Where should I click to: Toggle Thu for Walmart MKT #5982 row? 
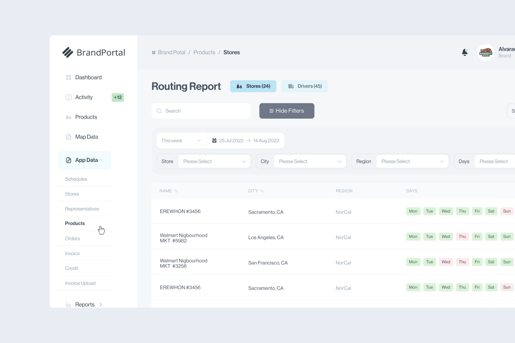click(462, 237)
